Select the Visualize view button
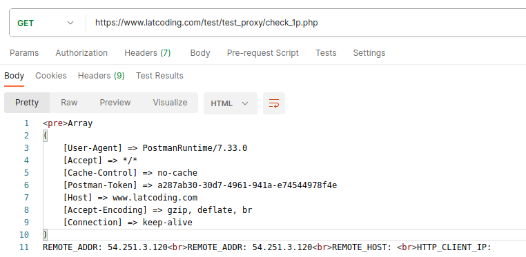The width and height of the screenshot is (526, 257). coord(170,103)
